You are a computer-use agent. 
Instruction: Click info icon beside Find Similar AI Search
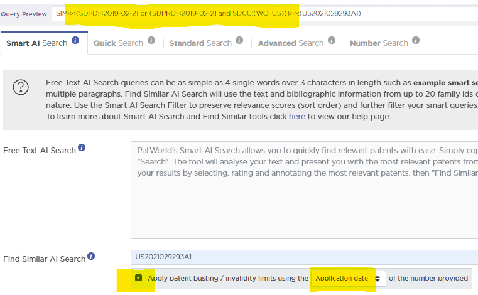tap(91, 256)
